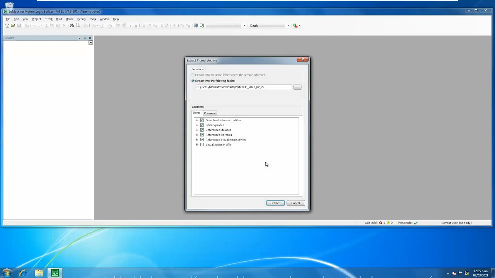Uncheck Referenced visualization styles checkbox
Viewport: 495px width, 278px height.
coord(202,140)
